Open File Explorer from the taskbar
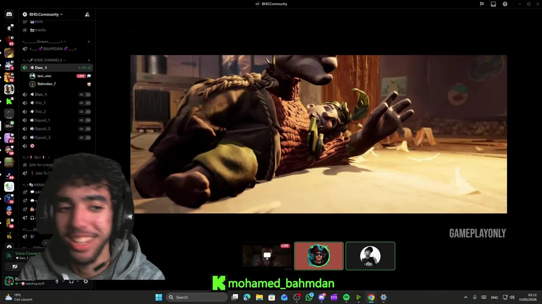This screenshot has height=304, width=542. (259, 297)
